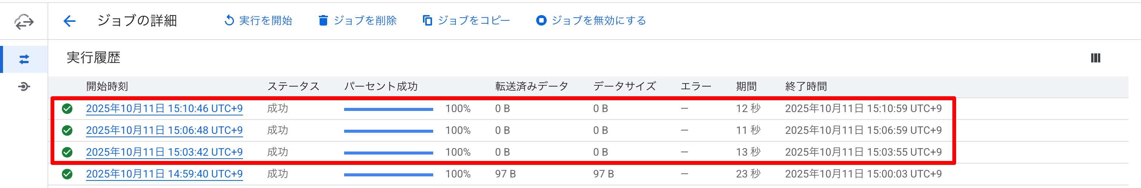The height and width of the screenshot is (188, 1141).
Task: Open the 15:03:42 UTC+9 run link
Action: [165, 152]
